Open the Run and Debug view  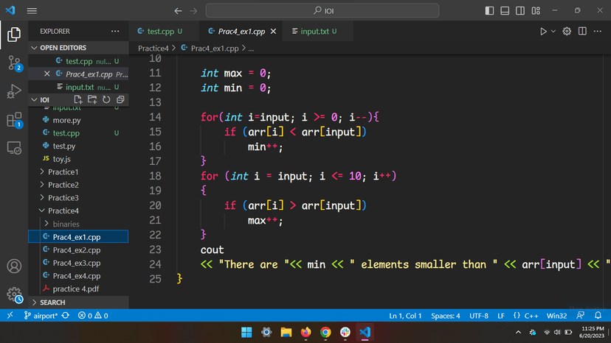click(x=14, y=91)
